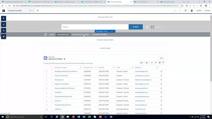This screenshot has width=212, height=119.
Task: Click the SEARCH button
Action: tap(135, 27)
